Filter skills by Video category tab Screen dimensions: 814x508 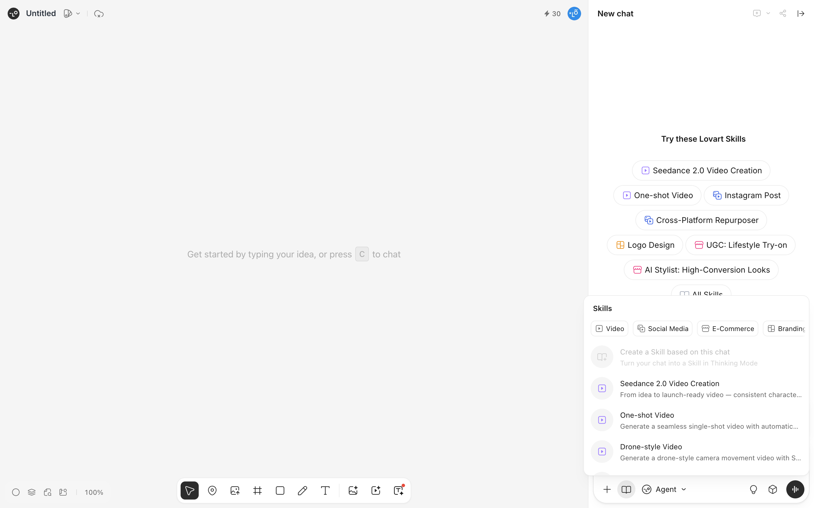[x=609, y=329]
